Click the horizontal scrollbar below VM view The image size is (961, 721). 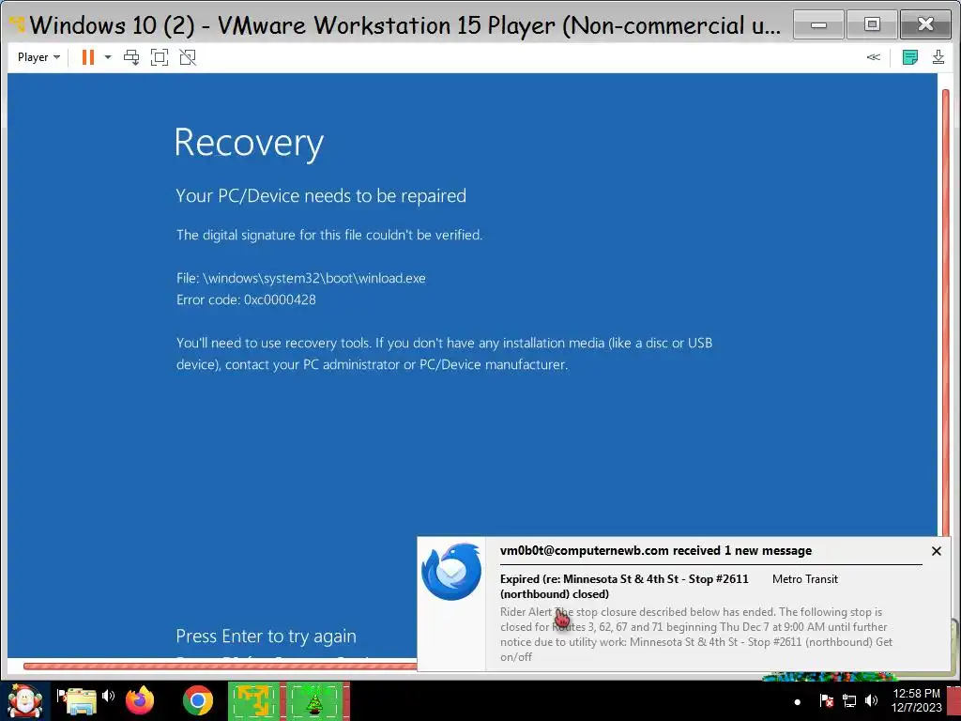[220, 666]
